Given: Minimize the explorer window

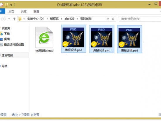Looking at the screenshot, I should pyautogui.click(x=150, y=4).
